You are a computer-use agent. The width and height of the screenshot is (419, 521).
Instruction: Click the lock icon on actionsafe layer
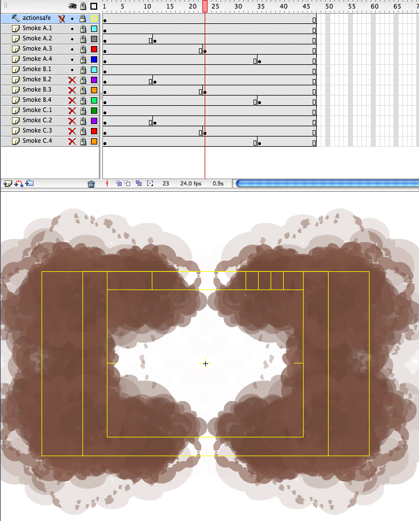coord(83,19)
